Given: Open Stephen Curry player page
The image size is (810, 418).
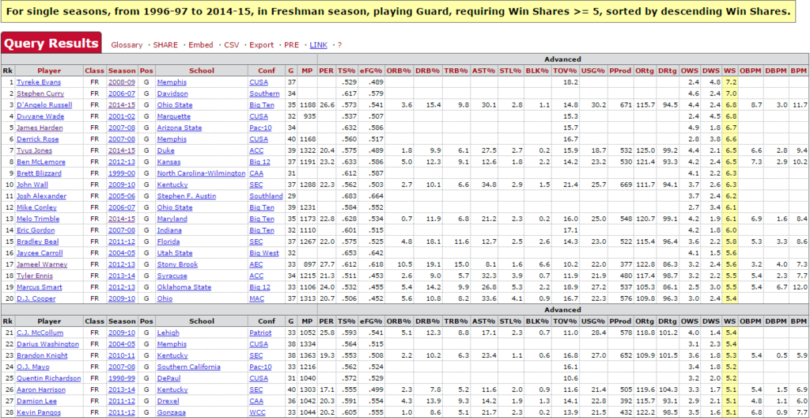Looking at the screenshot, I should pyautogui.click(x=40, y=93).
